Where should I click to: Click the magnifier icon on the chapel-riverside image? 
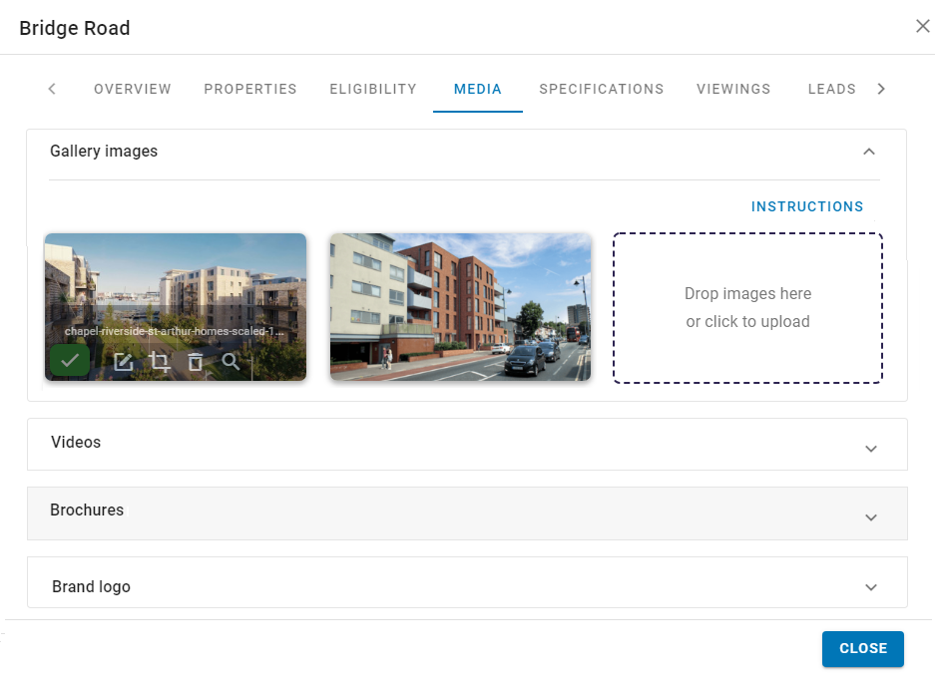click(231, 362)
